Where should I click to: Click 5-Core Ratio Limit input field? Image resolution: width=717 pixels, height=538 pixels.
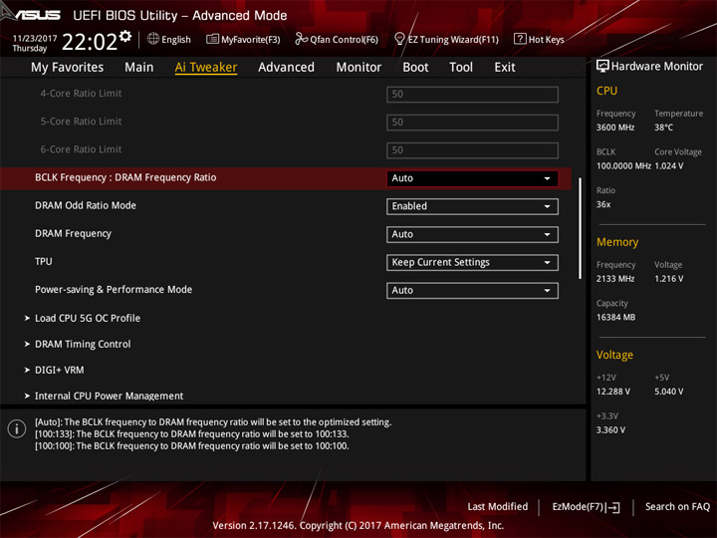pyautogui.click(x=472, y=123)
